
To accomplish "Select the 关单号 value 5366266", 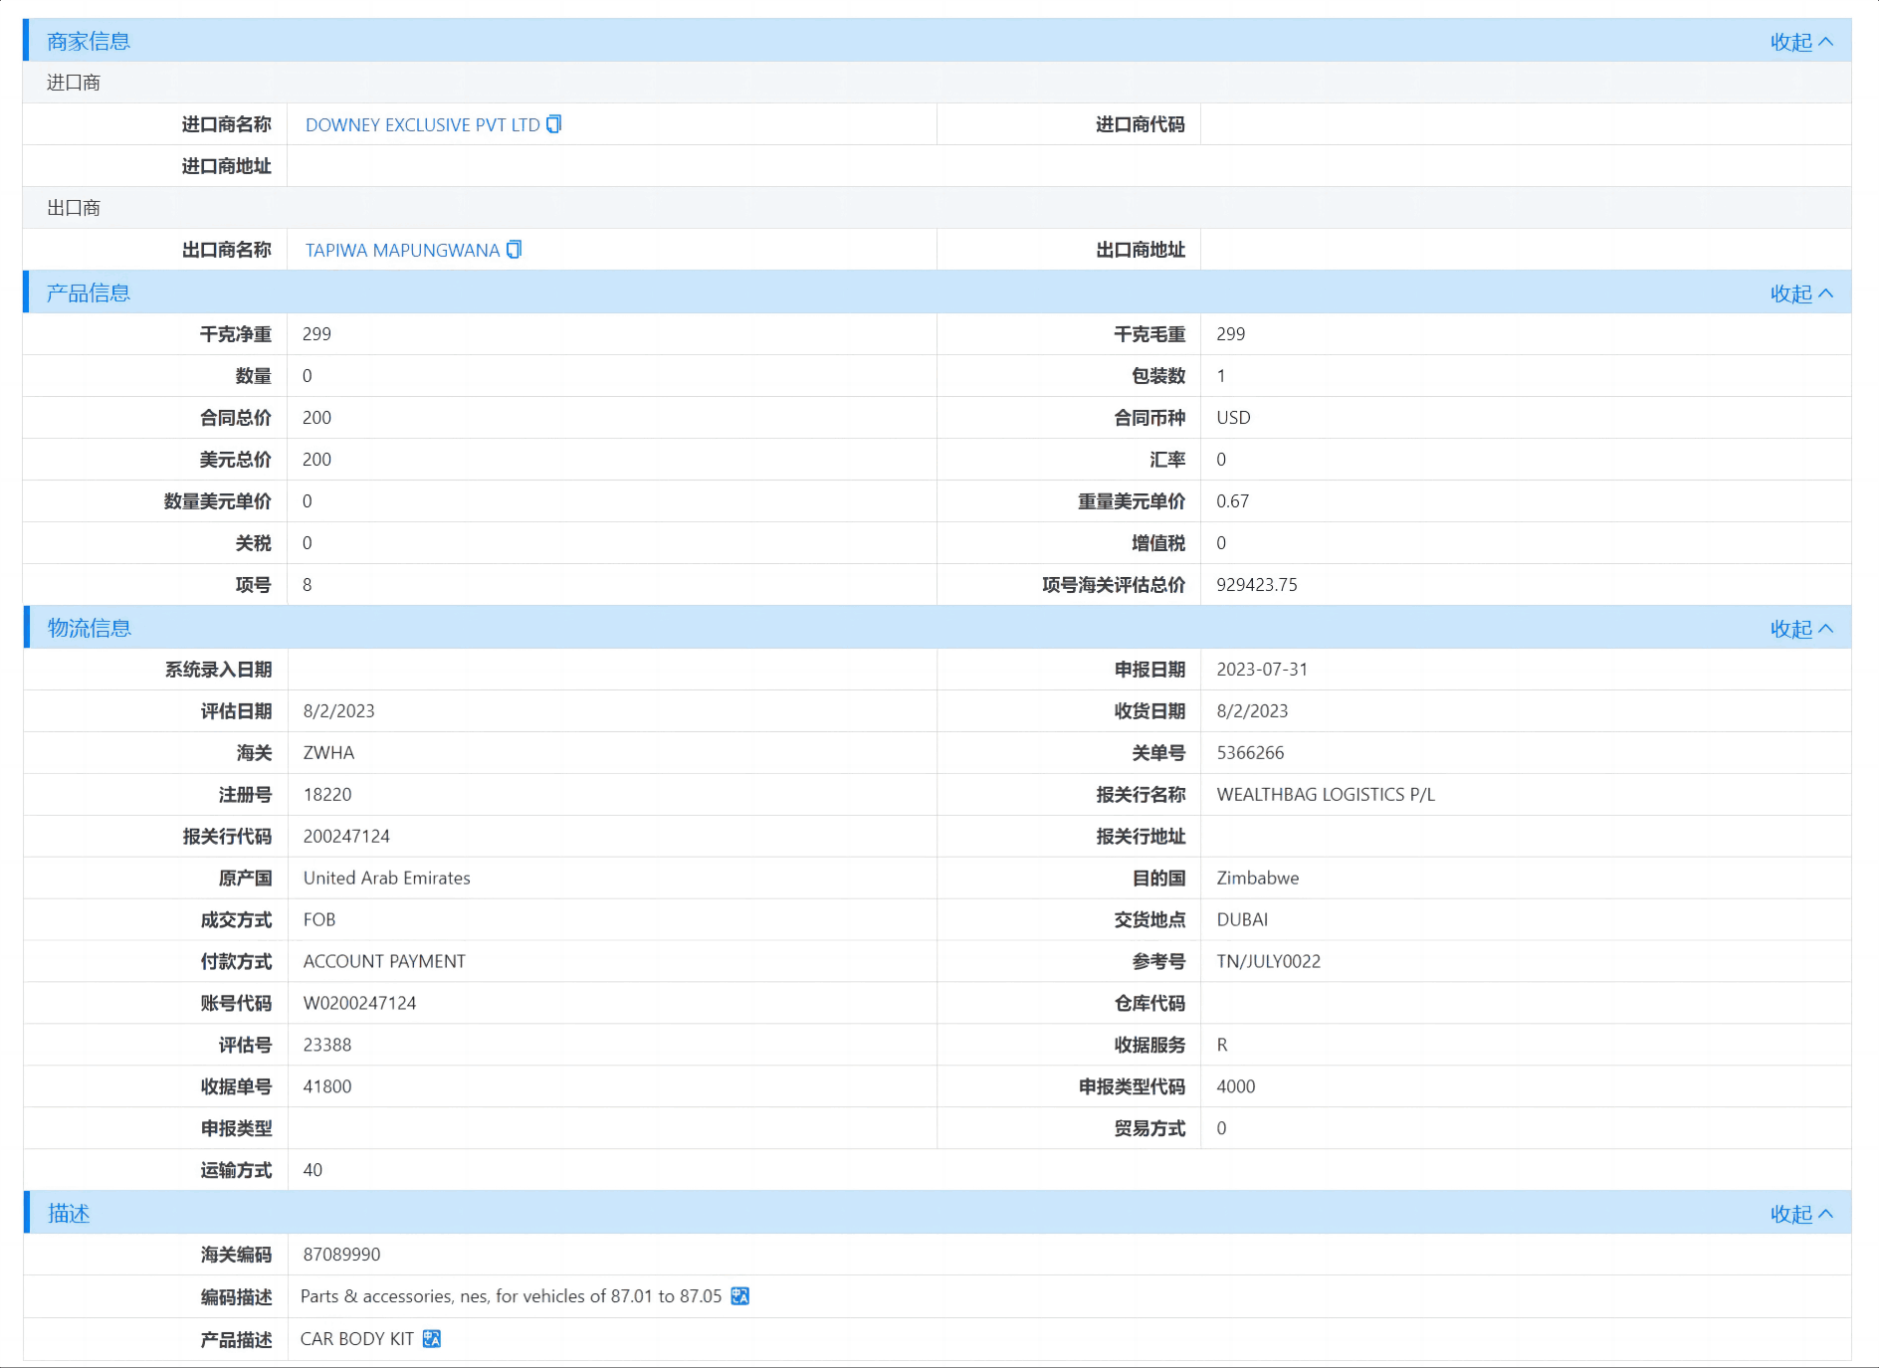I will [1249, 753].
